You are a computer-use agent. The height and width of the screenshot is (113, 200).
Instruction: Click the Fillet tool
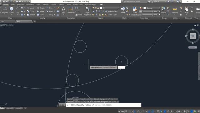pos(50,11)
